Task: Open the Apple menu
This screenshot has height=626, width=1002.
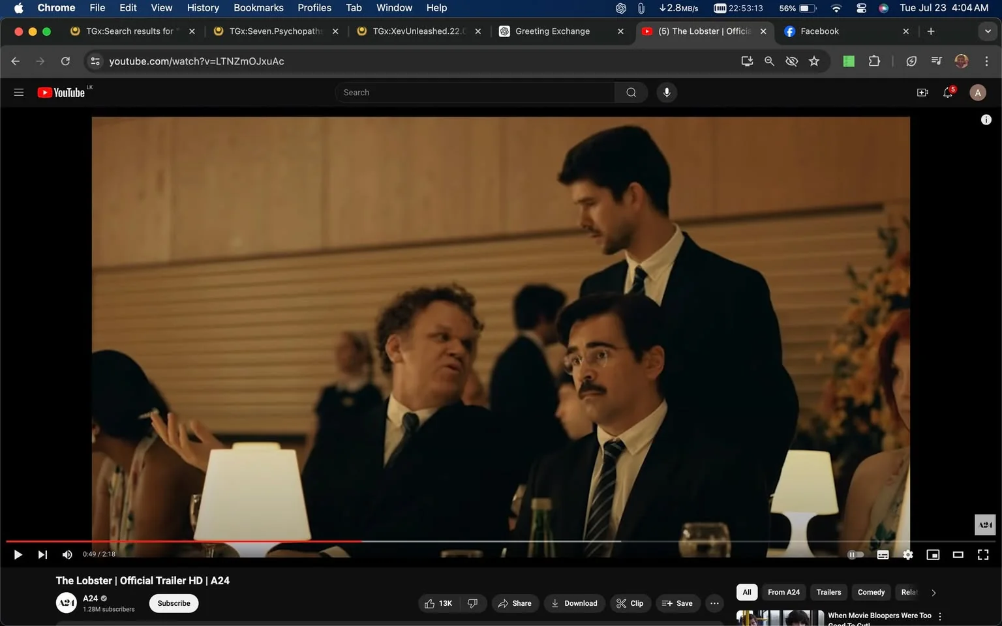Action: (18, 8)
